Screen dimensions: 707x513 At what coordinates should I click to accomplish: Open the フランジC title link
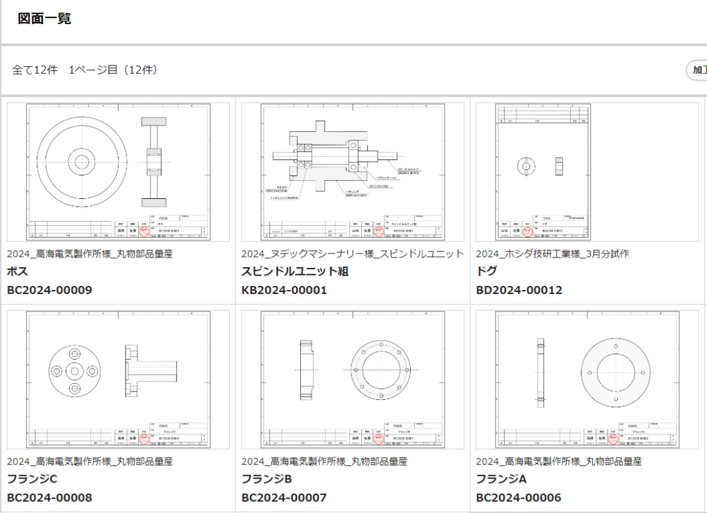pos(32,479)
